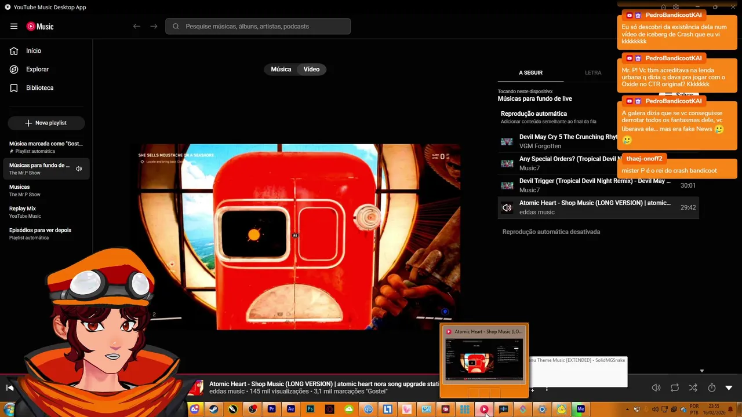Click the search box for músicas, álbuns

tap(258, 26)
